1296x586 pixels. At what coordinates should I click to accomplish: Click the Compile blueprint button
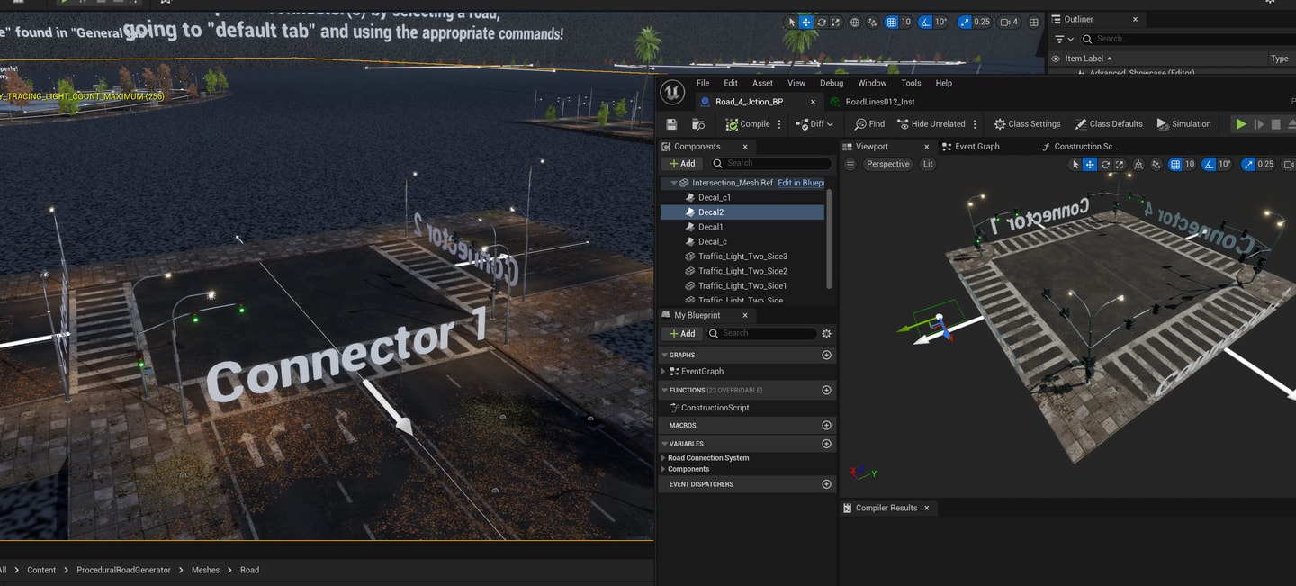pos(748,124)
